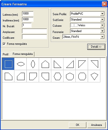This screenshot has height=130, width=108.
Task: Select the kite-shaped window form
Action: 94,76
